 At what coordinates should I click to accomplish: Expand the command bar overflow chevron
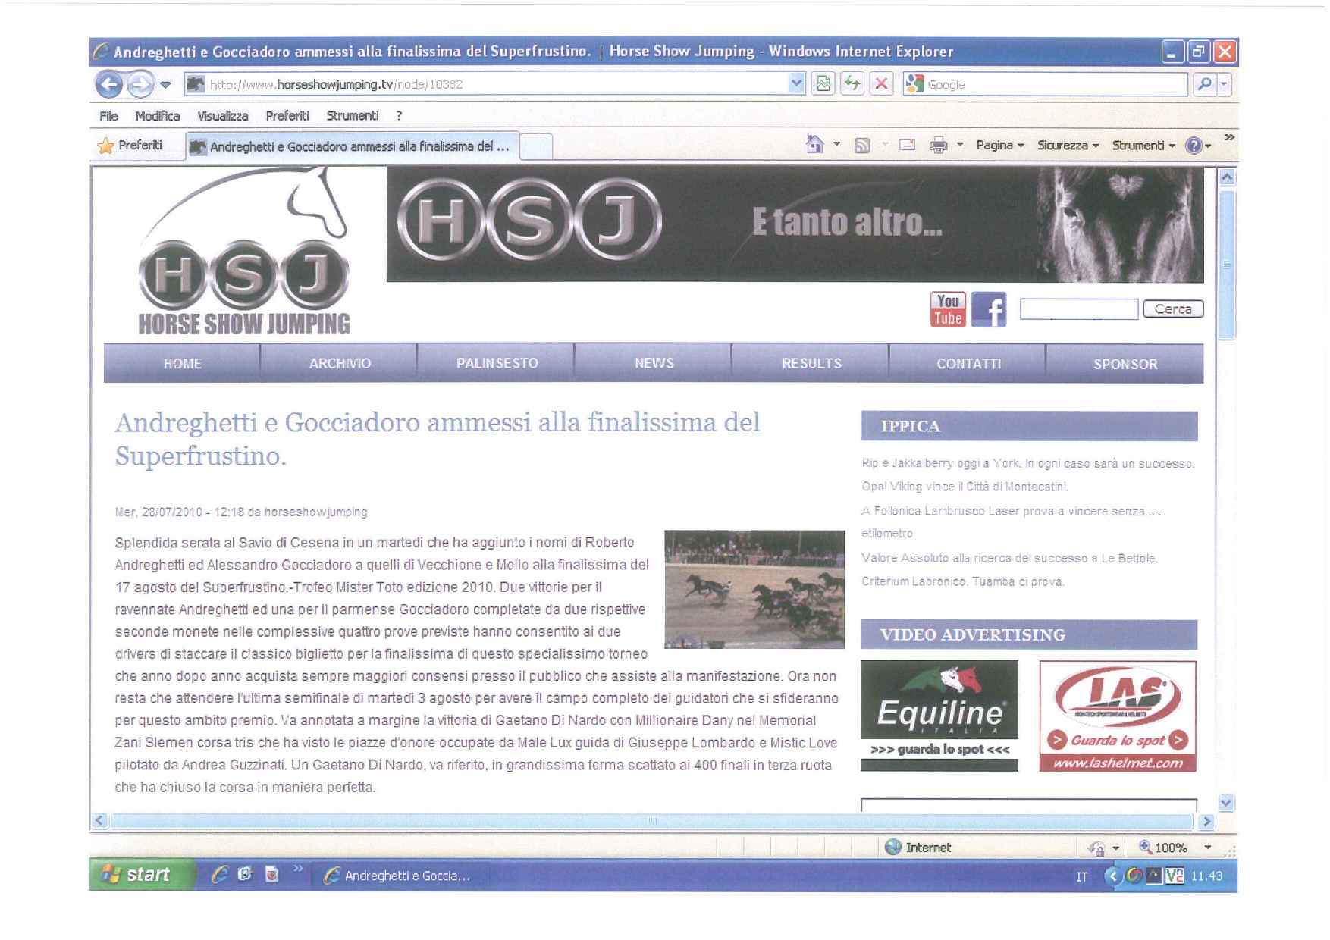click(x=1229, y=137)
